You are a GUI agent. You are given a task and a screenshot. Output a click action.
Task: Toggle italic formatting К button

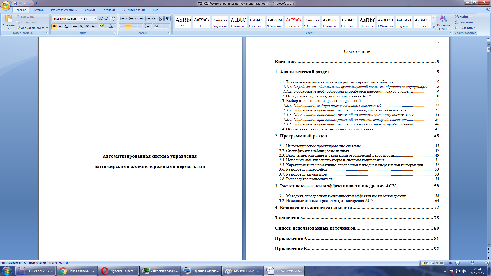coord(60,26)
